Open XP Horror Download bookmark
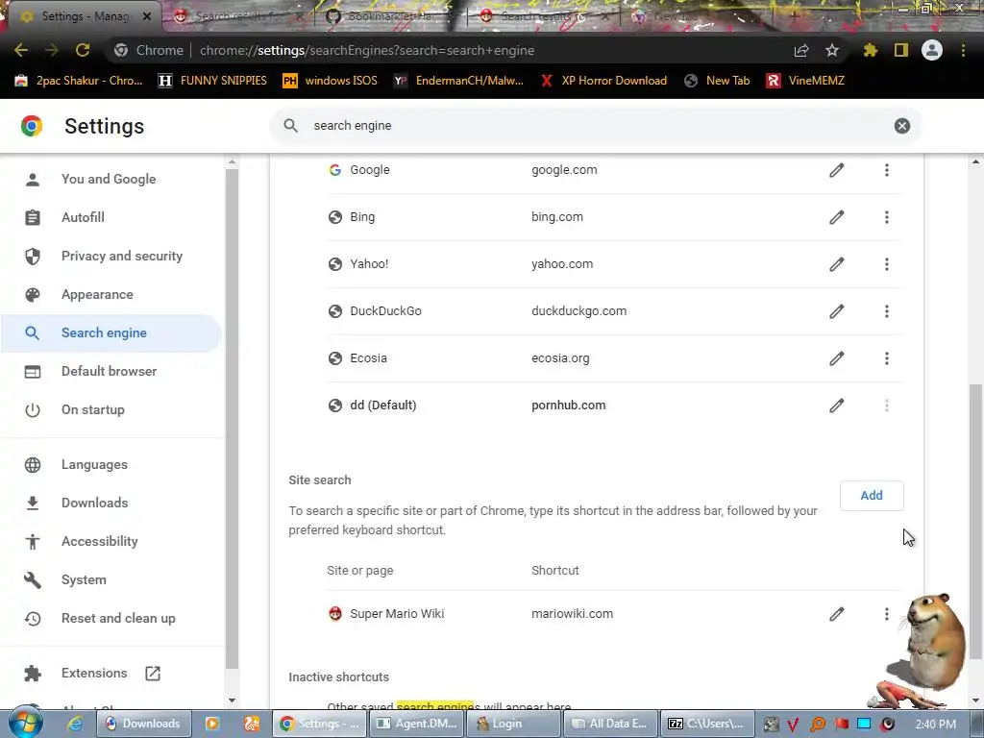The width and height of the screenshot is (984, 738). coord(603,81)
